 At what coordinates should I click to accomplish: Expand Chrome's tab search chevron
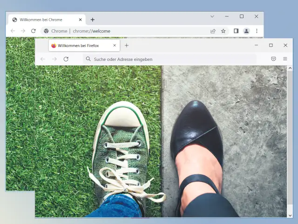[212, 16]
